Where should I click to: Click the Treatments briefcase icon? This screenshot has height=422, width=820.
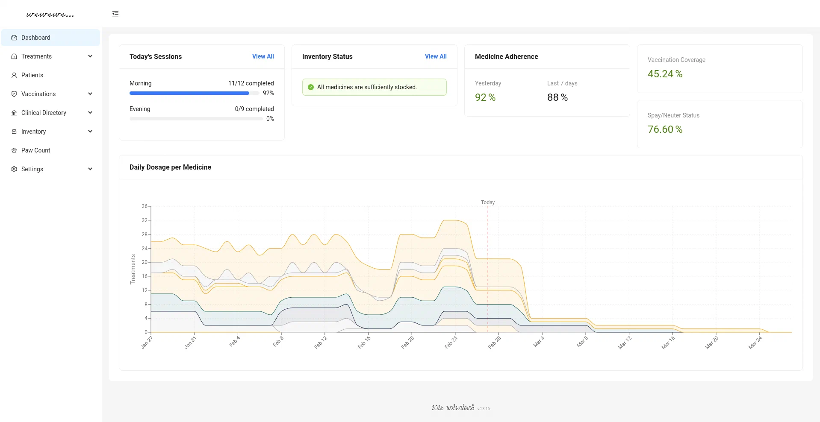(x=14, y=56)
